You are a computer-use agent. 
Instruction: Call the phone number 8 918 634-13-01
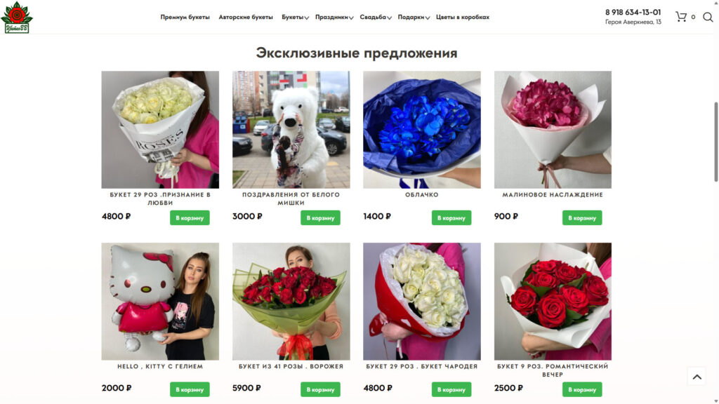point(633,13)
